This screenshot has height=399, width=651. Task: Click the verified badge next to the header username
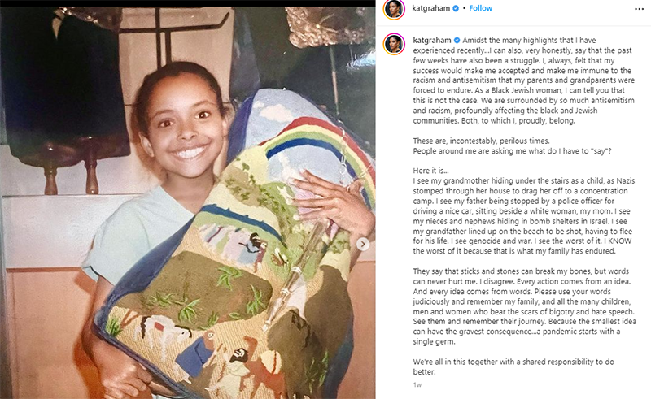[x=456, y=8]
